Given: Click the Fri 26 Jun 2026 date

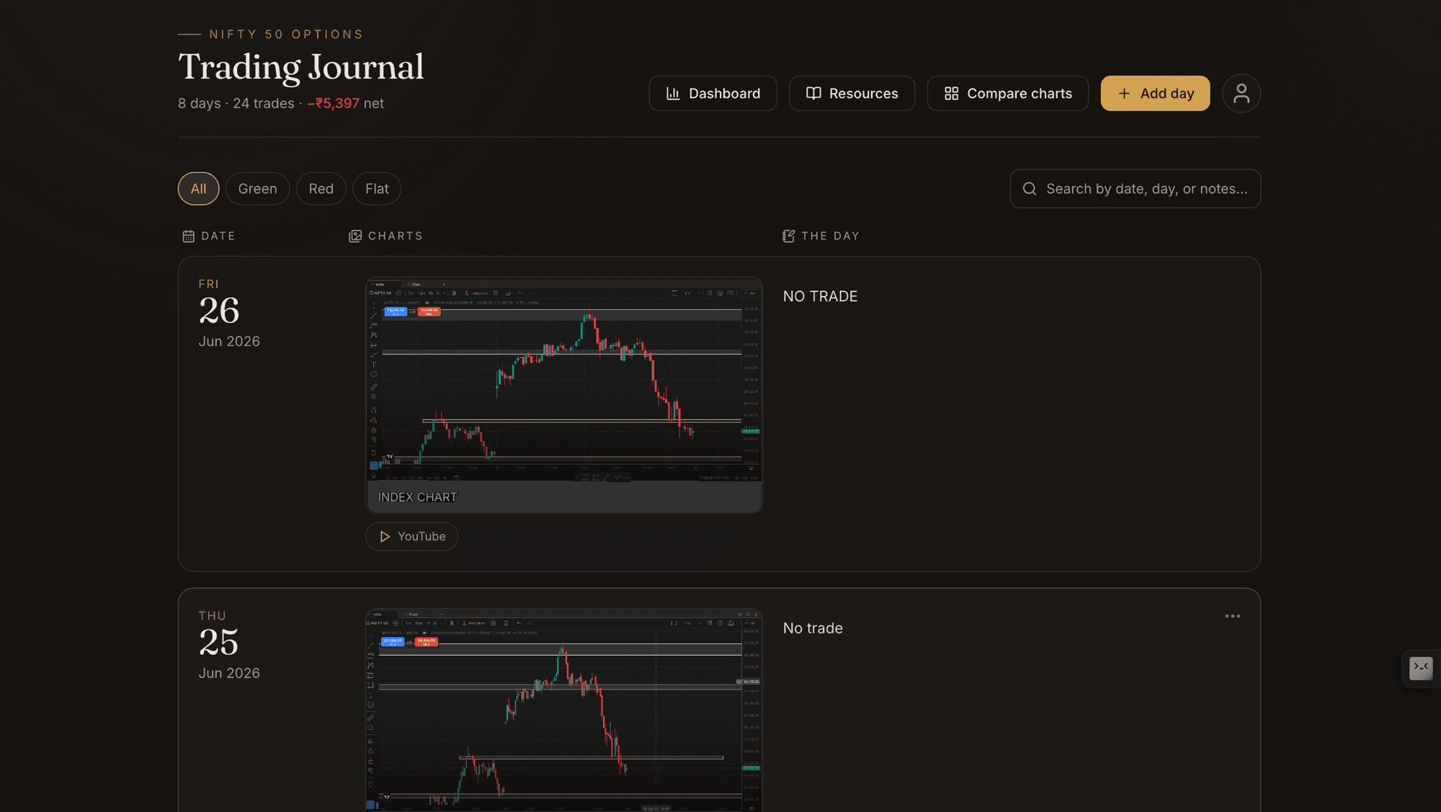Looking at the screenshot, I should click(229, 313).
